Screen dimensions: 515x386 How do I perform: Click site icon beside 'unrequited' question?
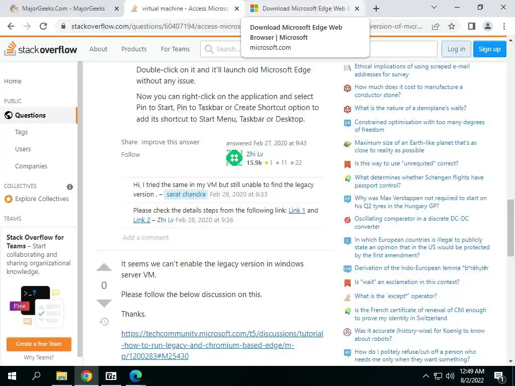[x=347, y=164]
